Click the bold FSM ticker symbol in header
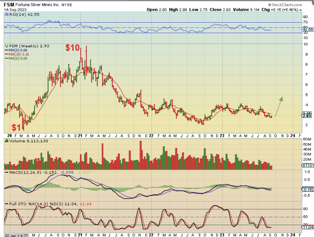 coord(9,5)
